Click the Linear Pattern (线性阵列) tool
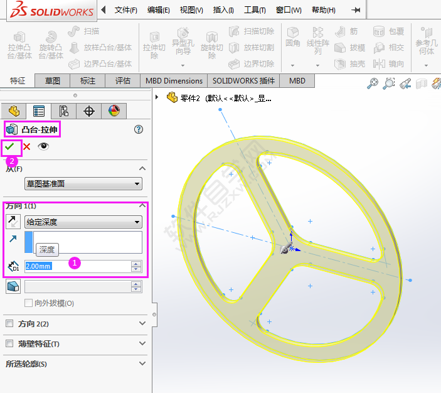Screen dimensions: 441x393 click(318, 41)
